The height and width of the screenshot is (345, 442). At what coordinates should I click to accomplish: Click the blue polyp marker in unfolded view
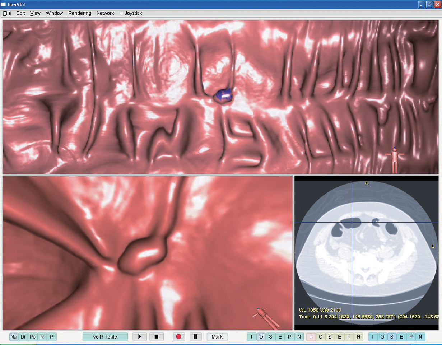[x=224, y=96]
